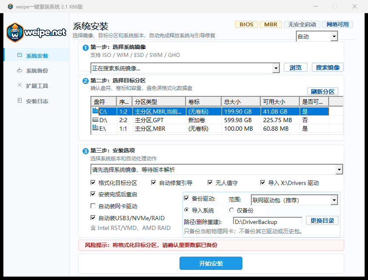
Task: Click the 浏览 button
Action: [295, 67]
